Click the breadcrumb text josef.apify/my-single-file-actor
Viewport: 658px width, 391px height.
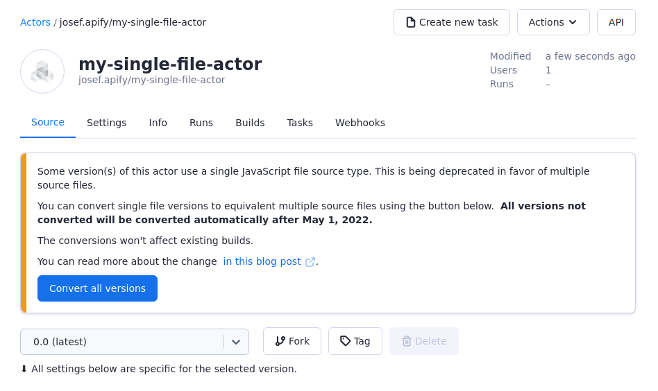[133, 22]
